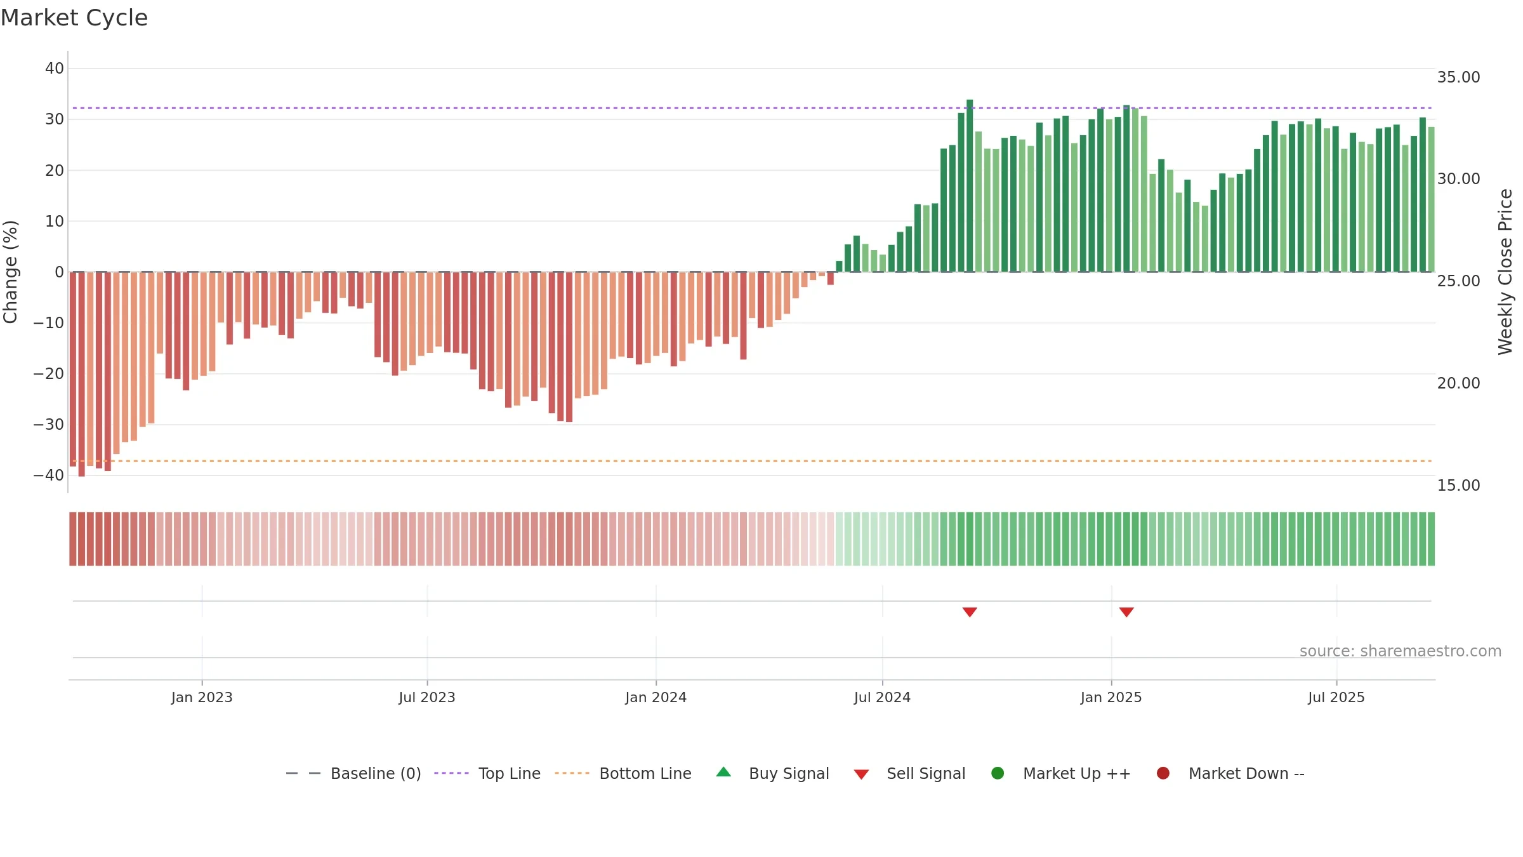Click the 35.00 price axis label
The height and width of the screenshot is (857, 1523).
coord(1458,77)
